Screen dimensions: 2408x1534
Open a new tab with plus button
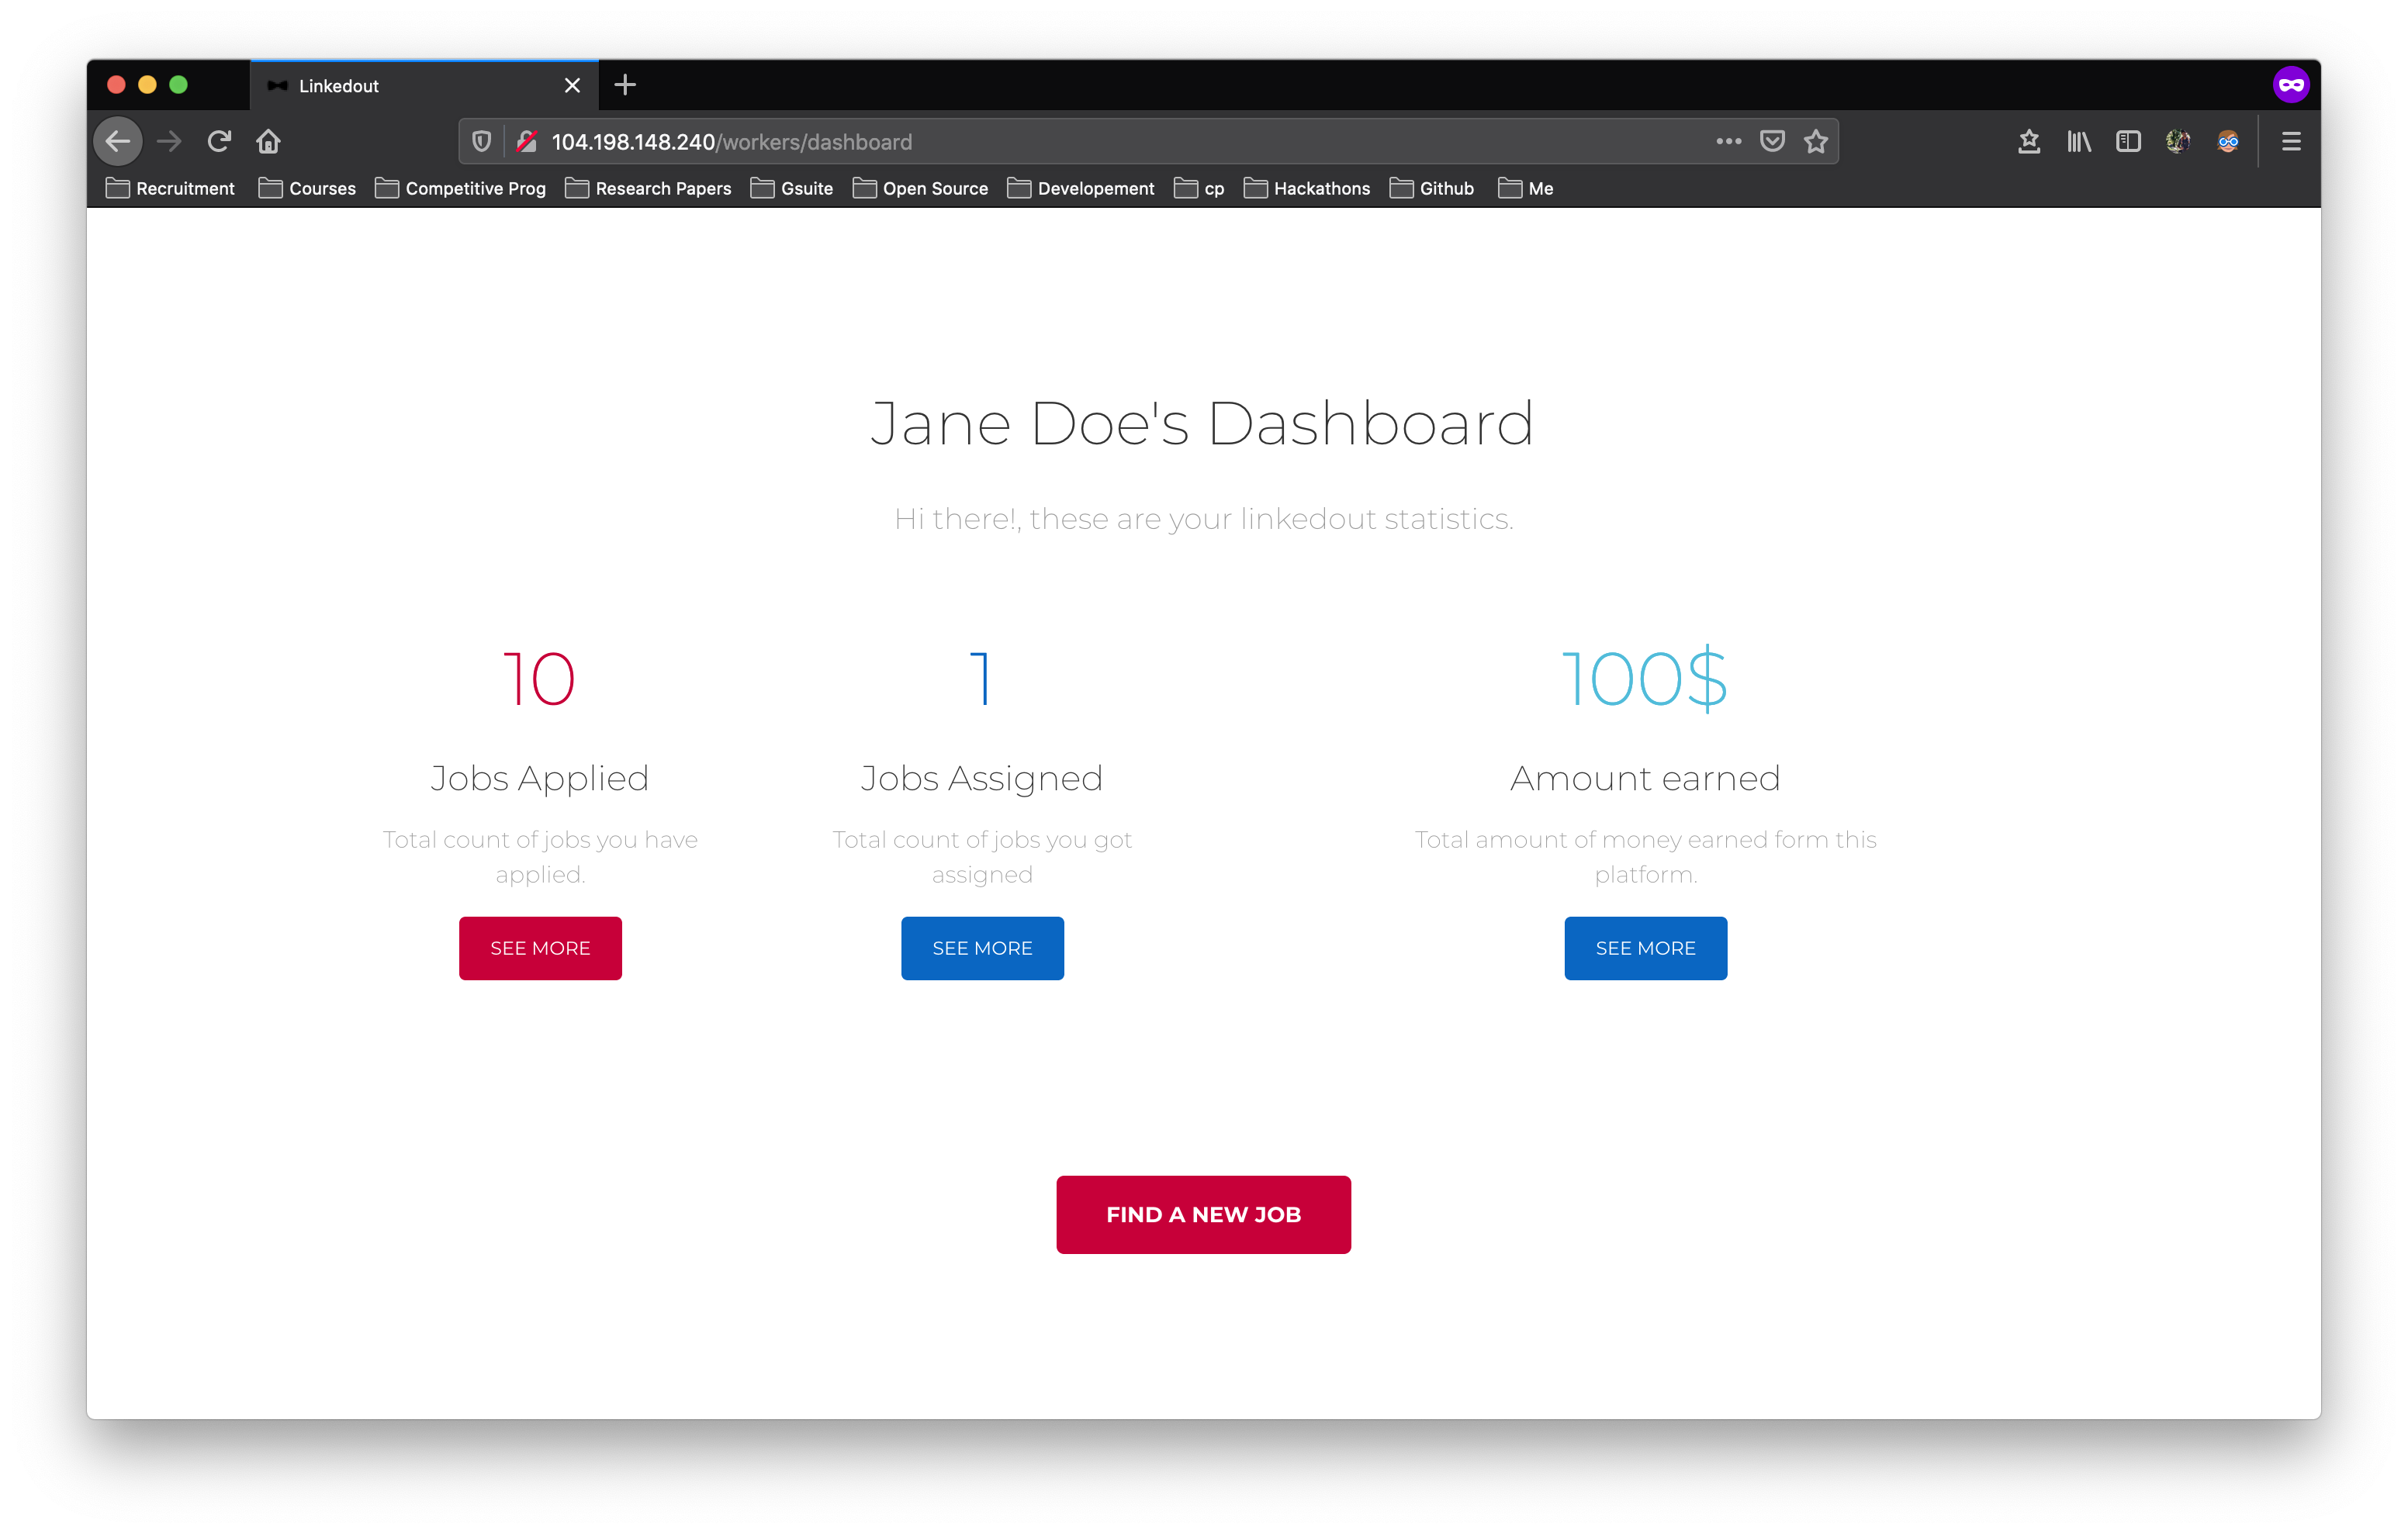tap(625, 85)
